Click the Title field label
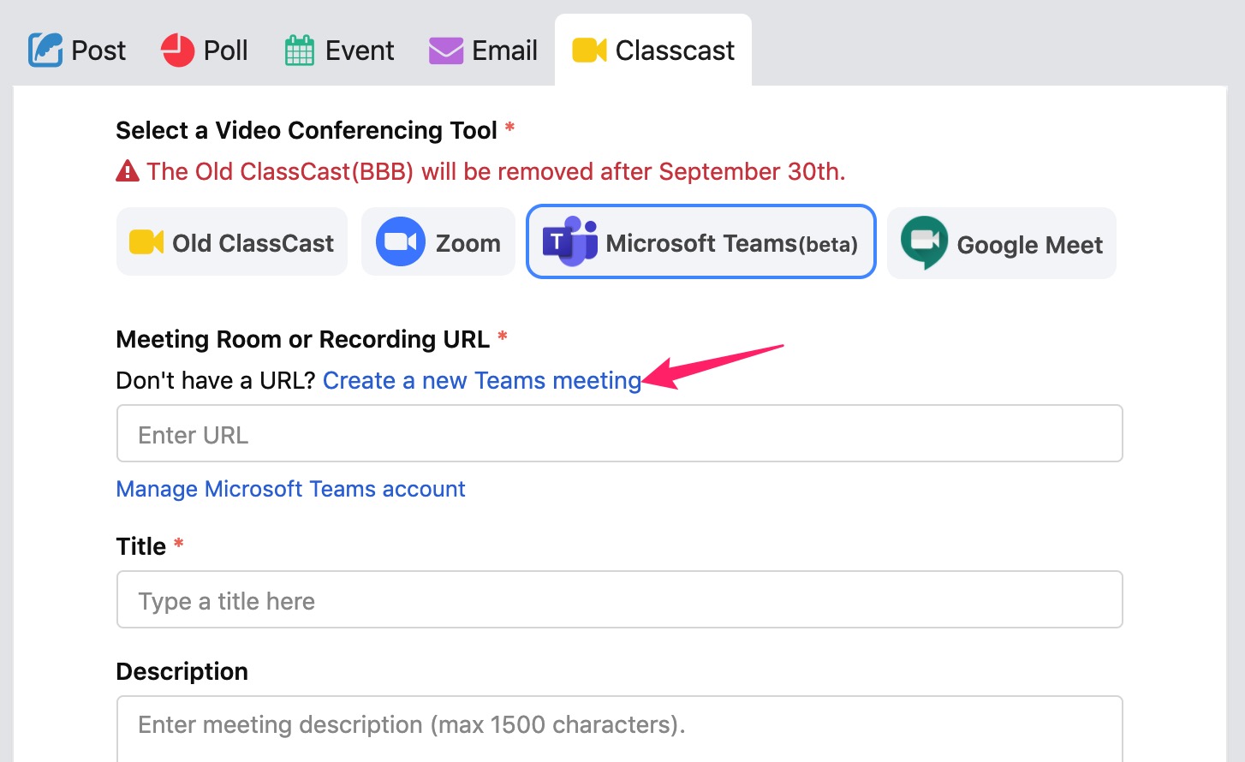The width and height of the screenshot is (1245, 762). pos(141,546)
